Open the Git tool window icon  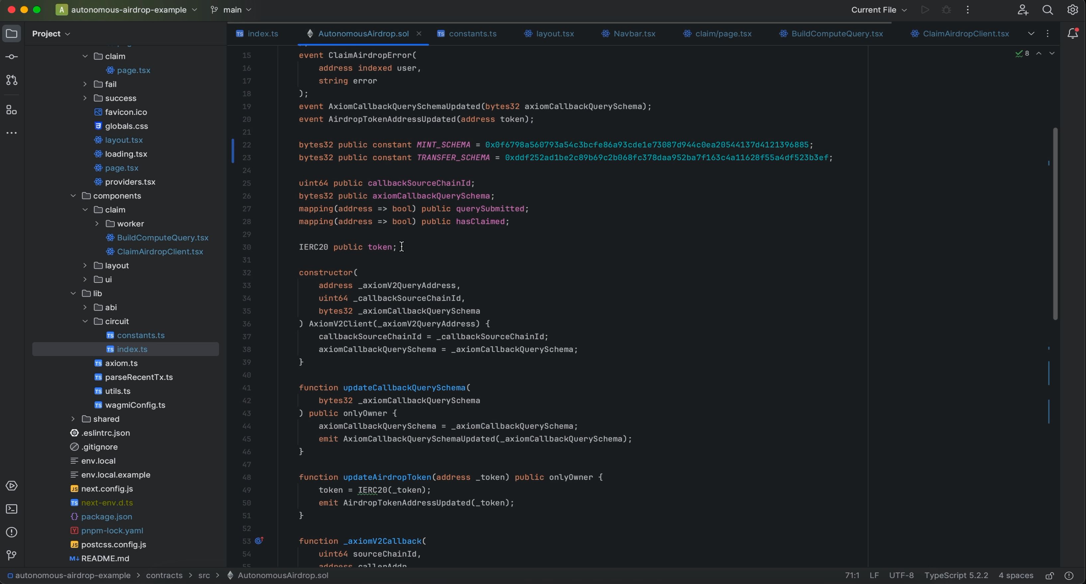tap(11, 555)
